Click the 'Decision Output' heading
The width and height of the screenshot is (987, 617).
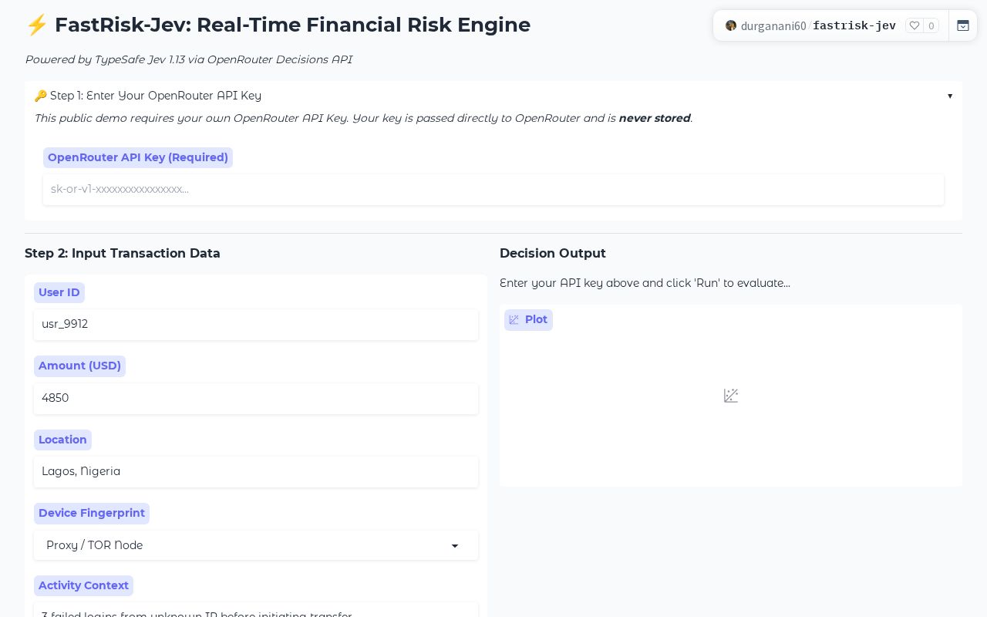[553, 254]
